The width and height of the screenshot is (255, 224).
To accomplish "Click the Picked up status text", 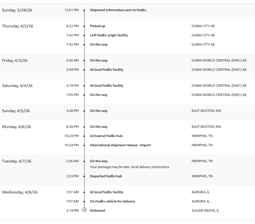I will pos(97,26).
